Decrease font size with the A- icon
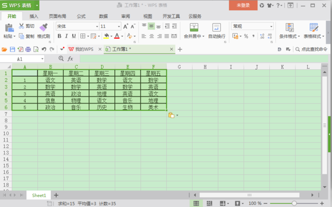Screen dimensions: 332x207 pyautogui.click(x=133, y=26)
